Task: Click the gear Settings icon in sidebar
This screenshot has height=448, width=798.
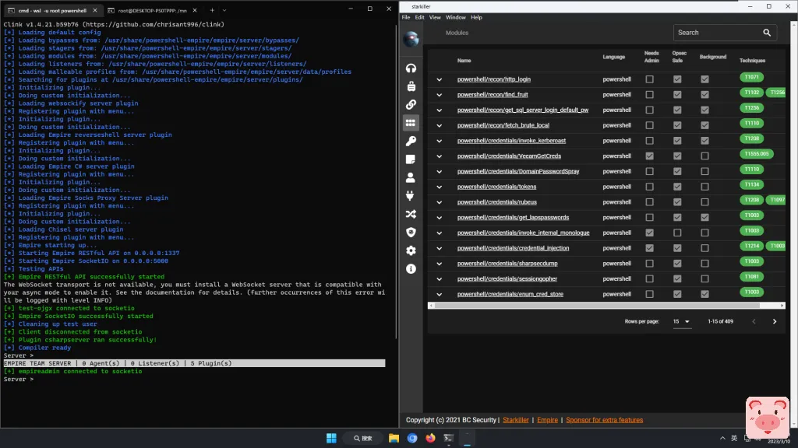Action: coord(411,250)
